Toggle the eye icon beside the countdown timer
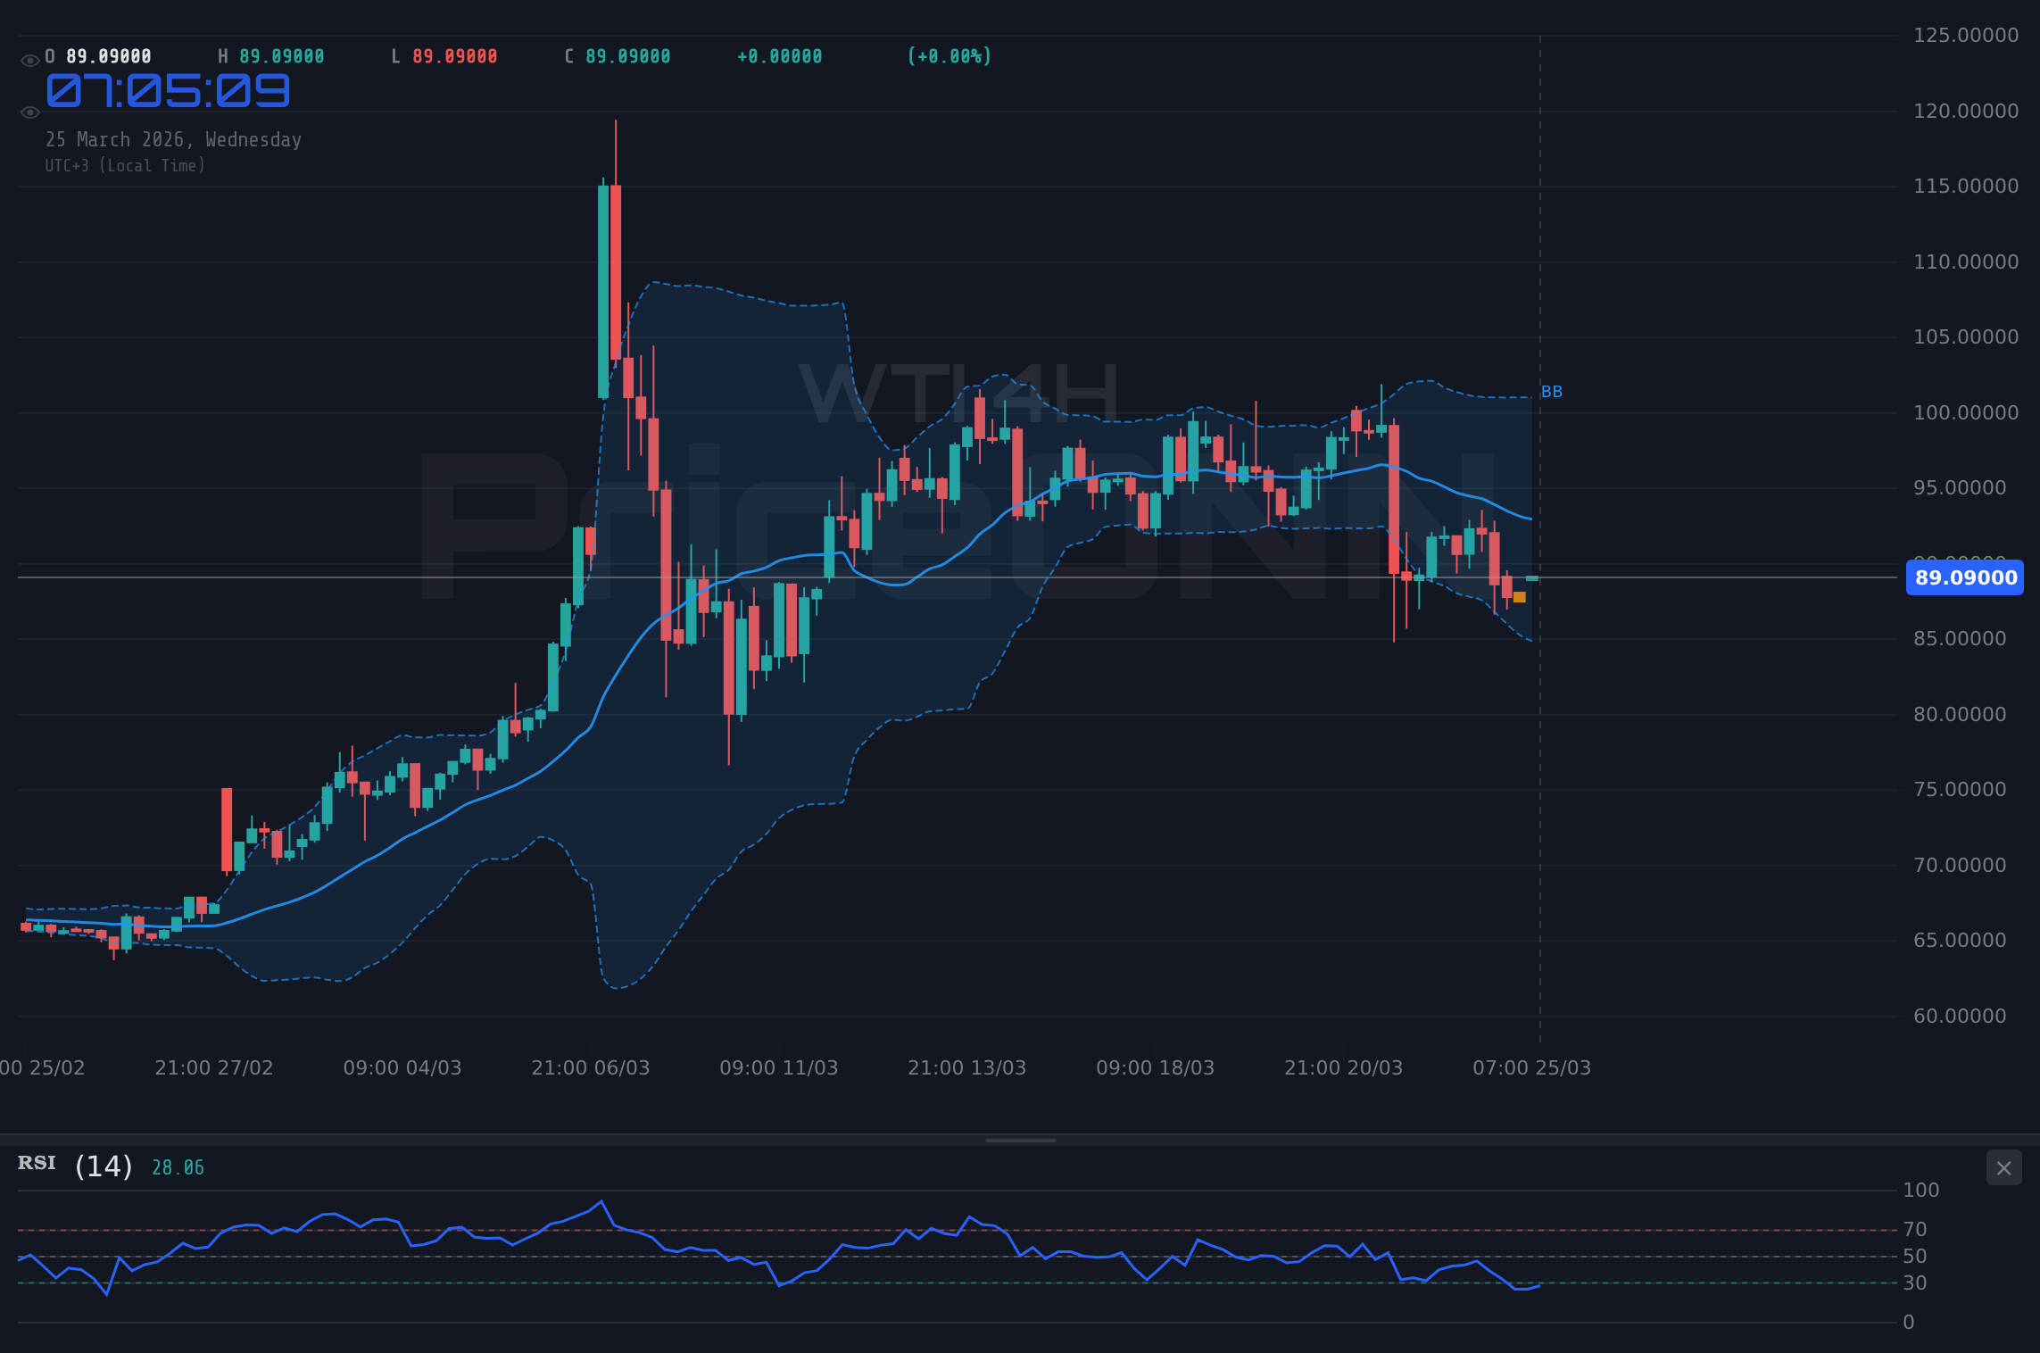 (x=29, y=112)
